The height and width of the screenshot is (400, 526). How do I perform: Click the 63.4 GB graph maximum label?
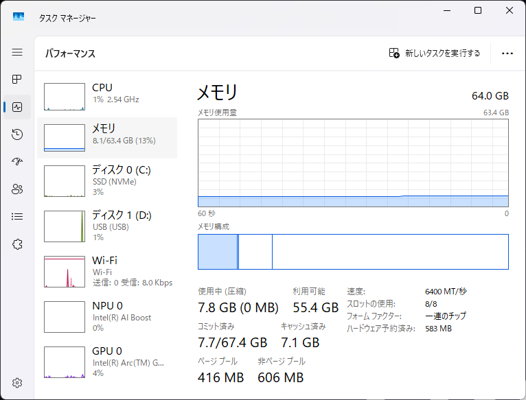tap(496, 113)
